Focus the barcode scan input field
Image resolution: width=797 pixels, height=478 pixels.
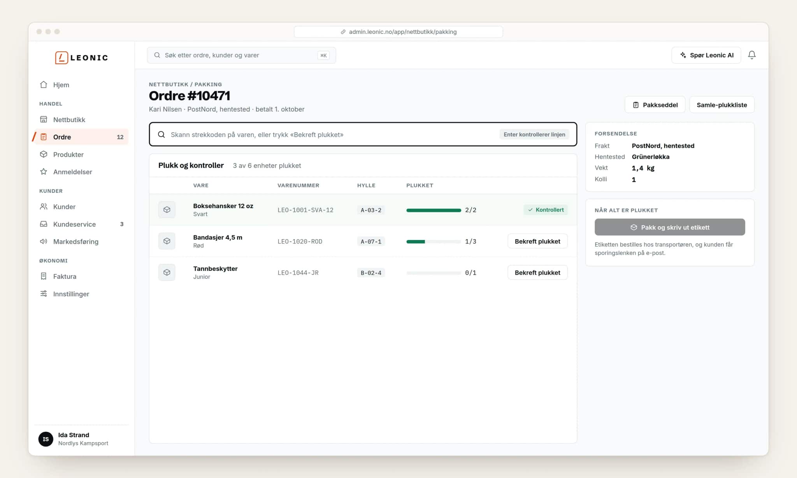[363, 135]
